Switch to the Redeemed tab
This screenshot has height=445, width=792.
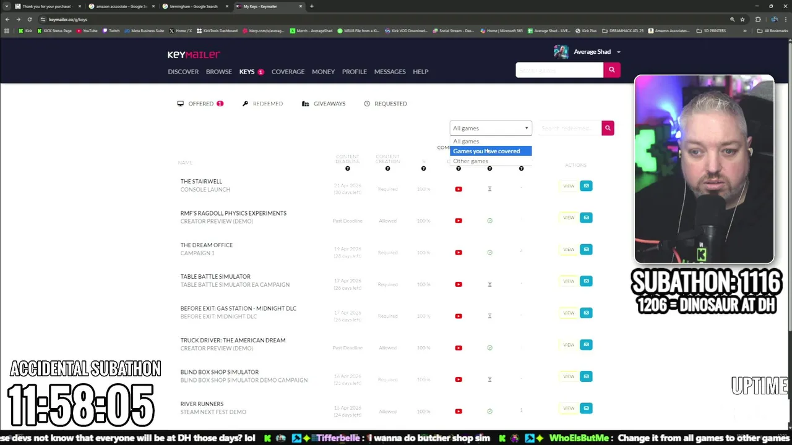[x=263, y=103]
